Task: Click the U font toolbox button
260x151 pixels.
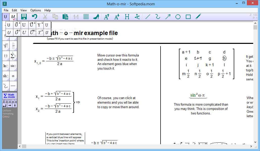Action: coord(6,17)
